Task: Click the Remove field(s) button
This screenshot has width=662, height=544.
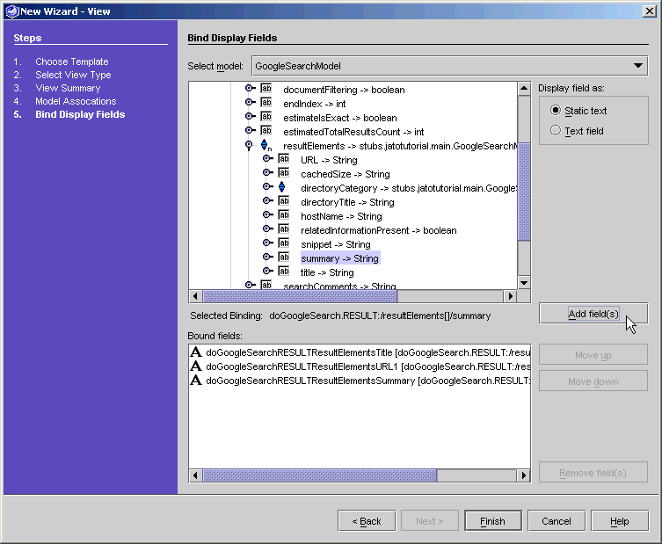Action: coord(593,472)
